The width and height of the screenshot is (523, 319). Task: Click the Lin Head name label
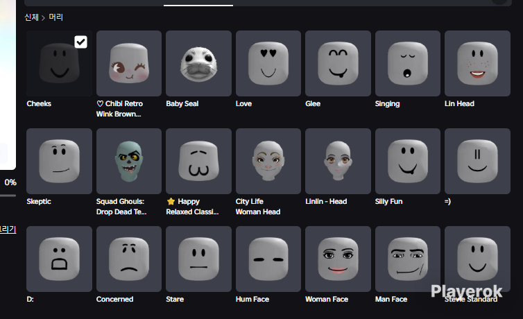(x=459, y=103)
